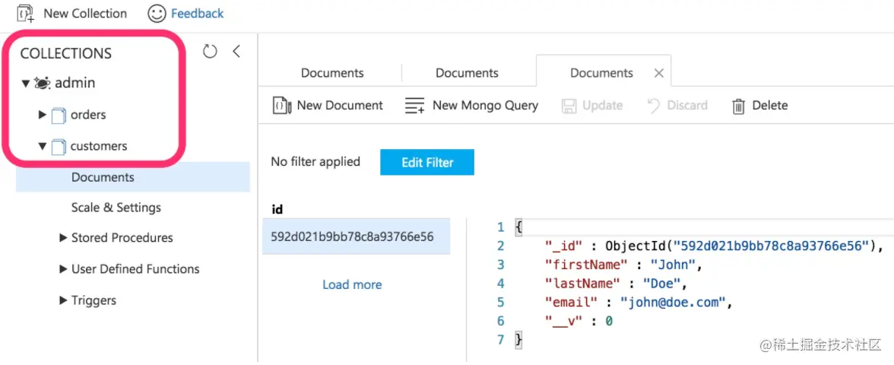Refresh the collections list
The image size is (894, 365).
tap(210, 52)
